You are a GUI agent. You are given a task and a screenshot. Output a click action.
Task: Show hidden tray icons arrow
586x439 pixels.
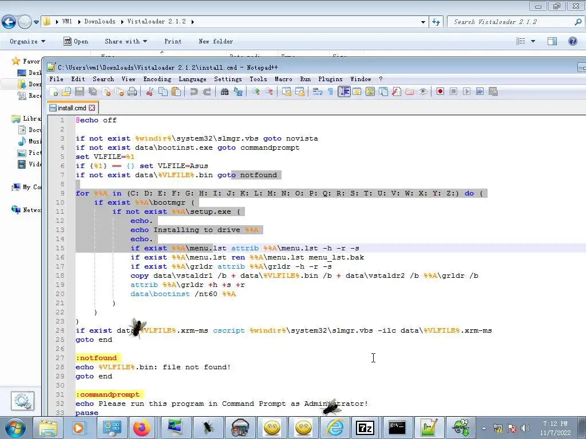(x=484, y=429)
